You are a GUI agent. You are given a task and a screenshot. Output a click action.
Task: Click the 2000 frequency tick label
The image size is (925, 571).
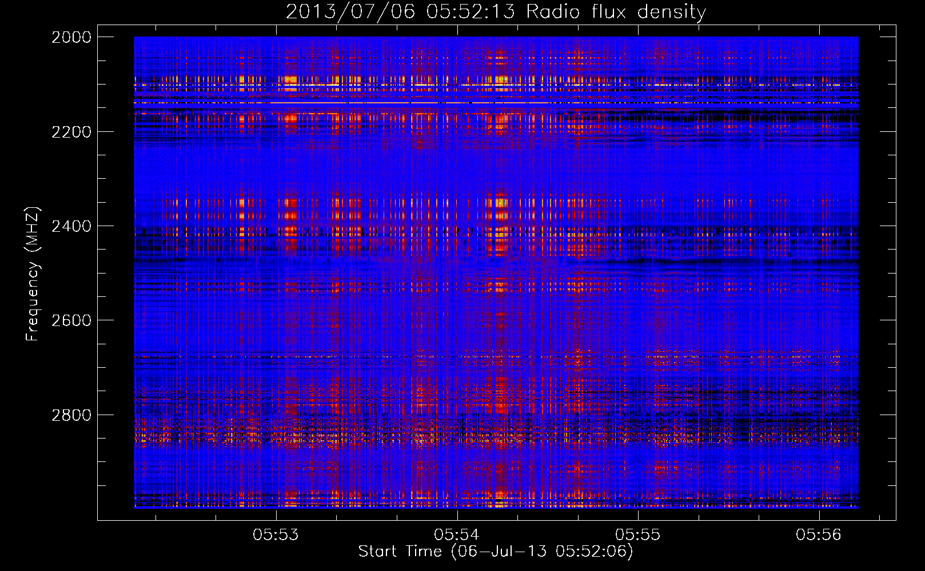tap(71, 37)
